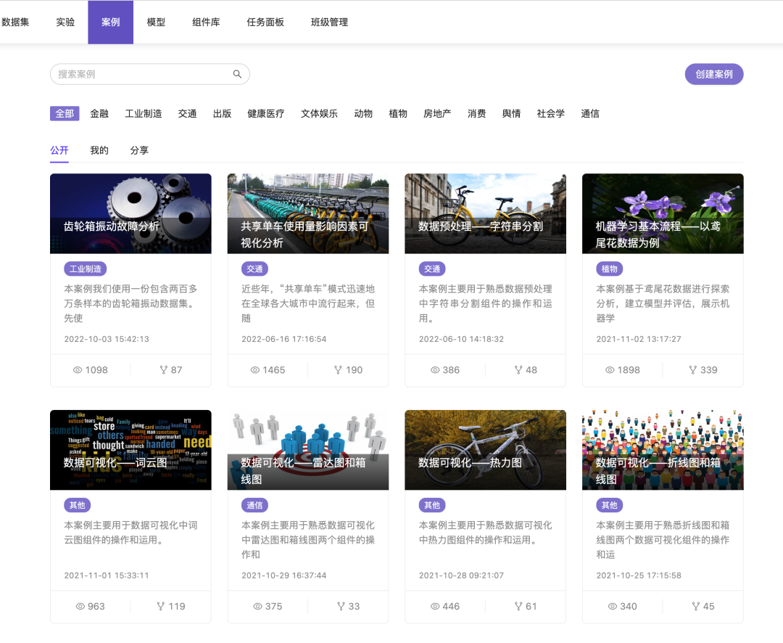This screenshot has height=643, width=783.
Task: Select the 案例 navigation tab
Action: 110,22
